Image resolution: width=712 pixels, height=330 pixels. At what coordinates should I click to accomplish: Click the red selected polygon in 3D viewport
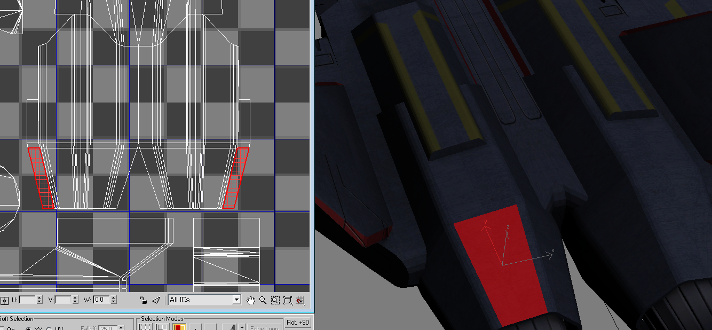tap(501, 265)
